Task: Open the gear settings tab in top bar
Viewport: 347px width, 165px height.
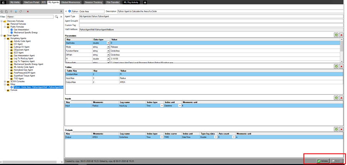Action: [145, 2]
